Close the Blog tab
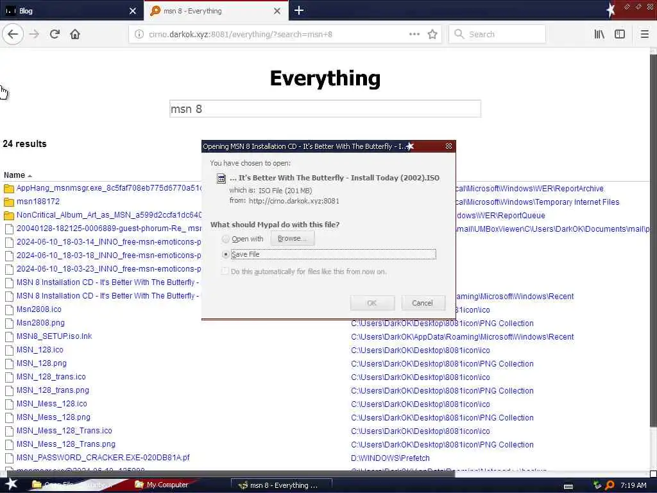 click(x=133, y=11)
